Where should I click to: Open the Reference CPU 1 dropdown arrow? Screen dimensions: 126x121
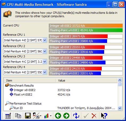coord(45,40)
